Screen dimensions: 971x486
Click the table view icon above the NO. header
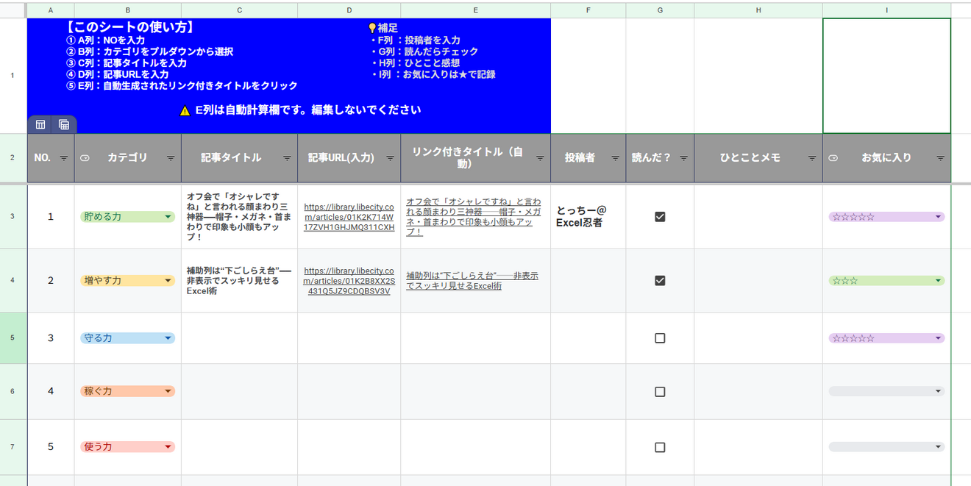pos(40,125)
